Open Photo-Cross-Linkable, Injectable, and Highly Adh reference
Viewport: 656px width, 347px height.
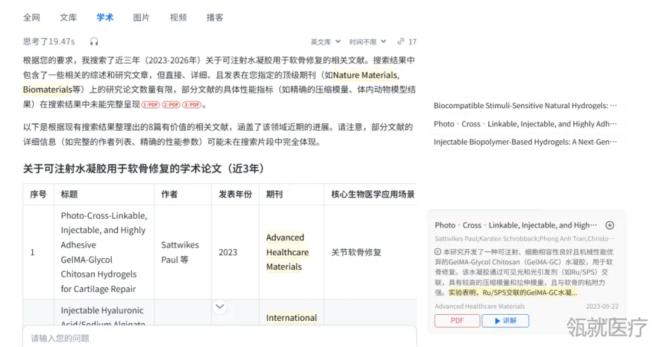click(525, 124)
